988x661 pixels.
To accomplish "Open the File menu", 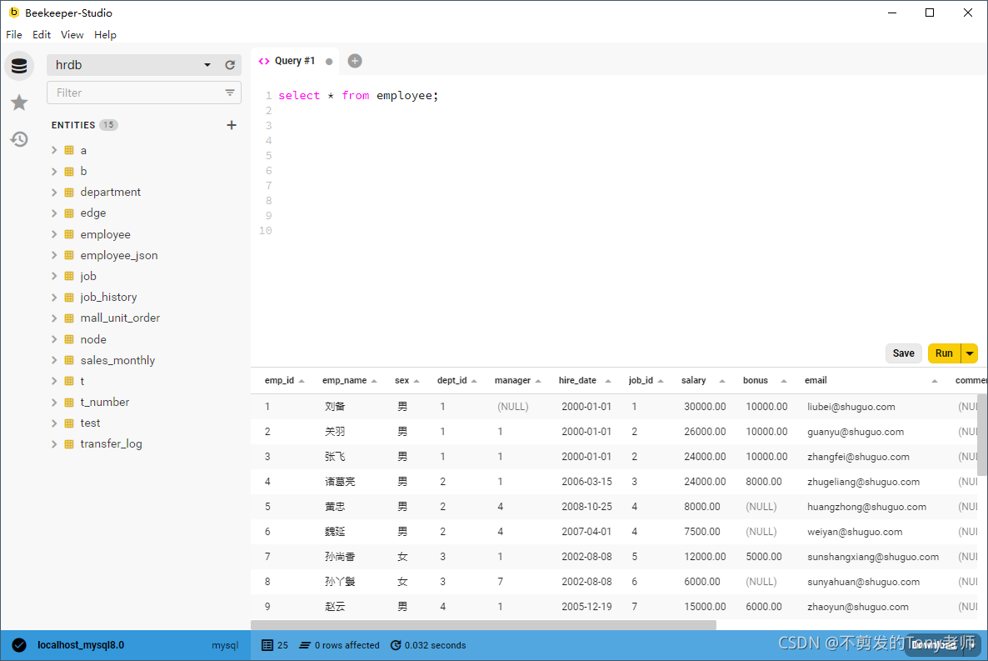I will pyautogui.click(x=14, y=35).
